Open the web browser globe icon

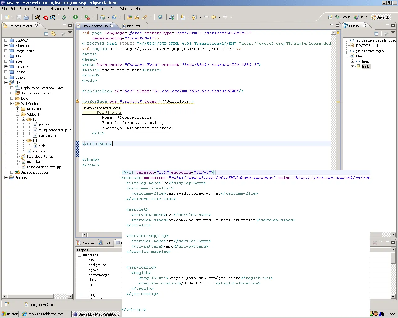160,17
